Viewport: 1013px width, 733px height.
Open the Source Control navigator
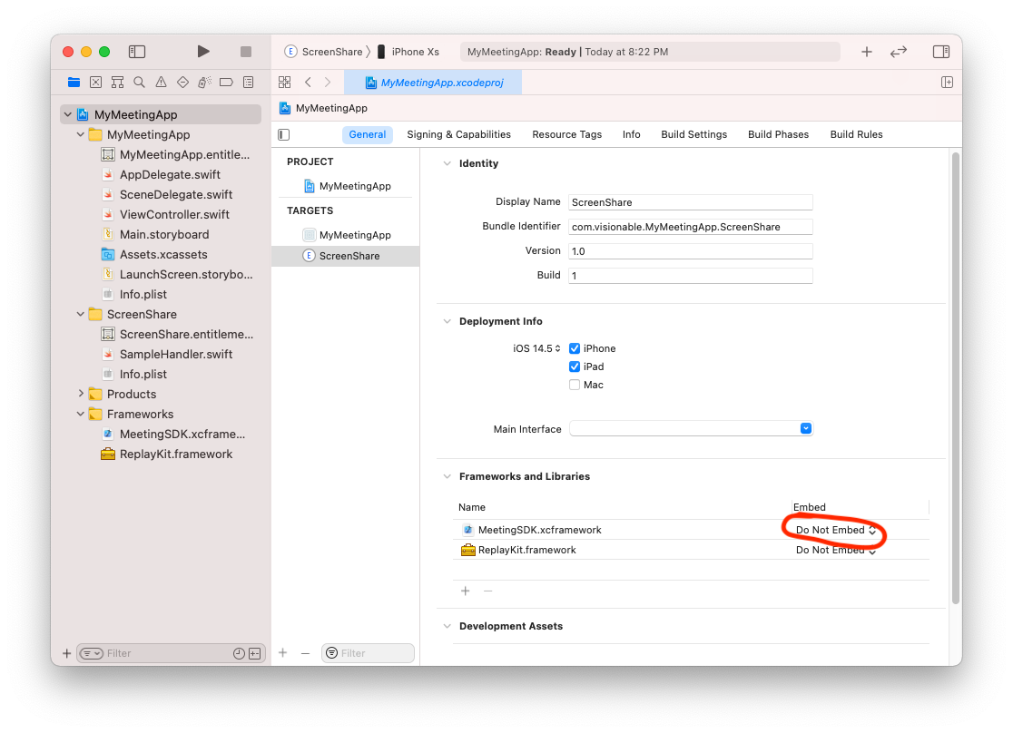tap(95, 82)
